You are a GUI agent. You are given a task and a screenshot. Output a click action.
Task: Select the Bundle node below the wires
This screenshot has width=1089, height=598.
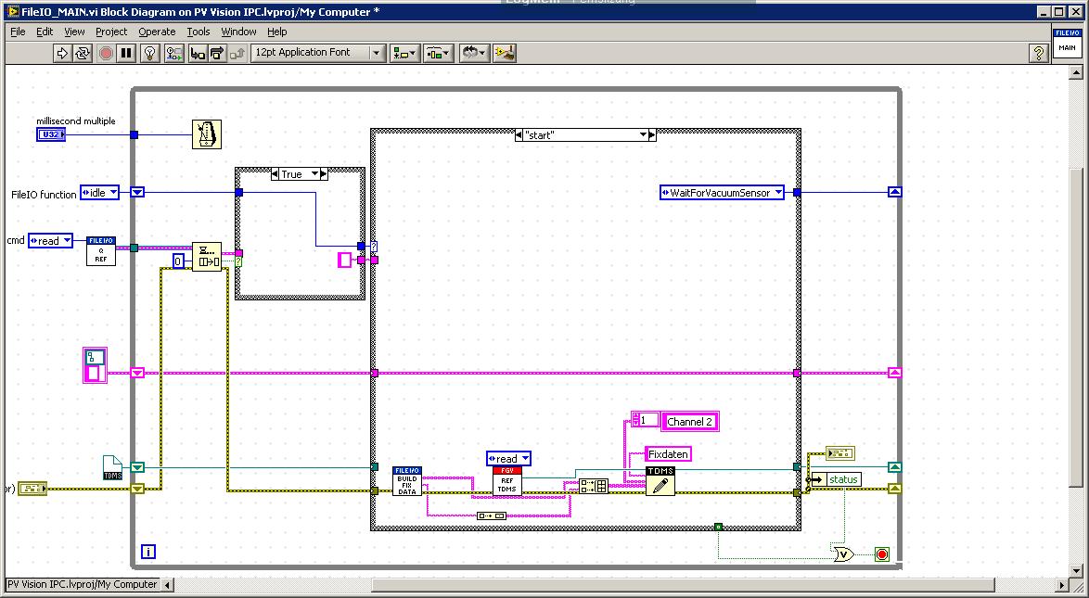tap(491, 515)
